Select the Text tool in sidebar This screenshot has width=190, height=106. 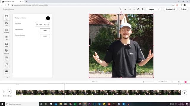7,38
